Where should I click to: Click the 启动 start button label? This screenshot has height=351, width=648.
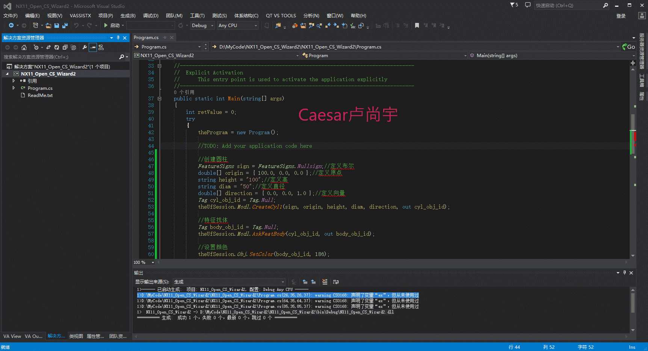(x=115, y=26)
